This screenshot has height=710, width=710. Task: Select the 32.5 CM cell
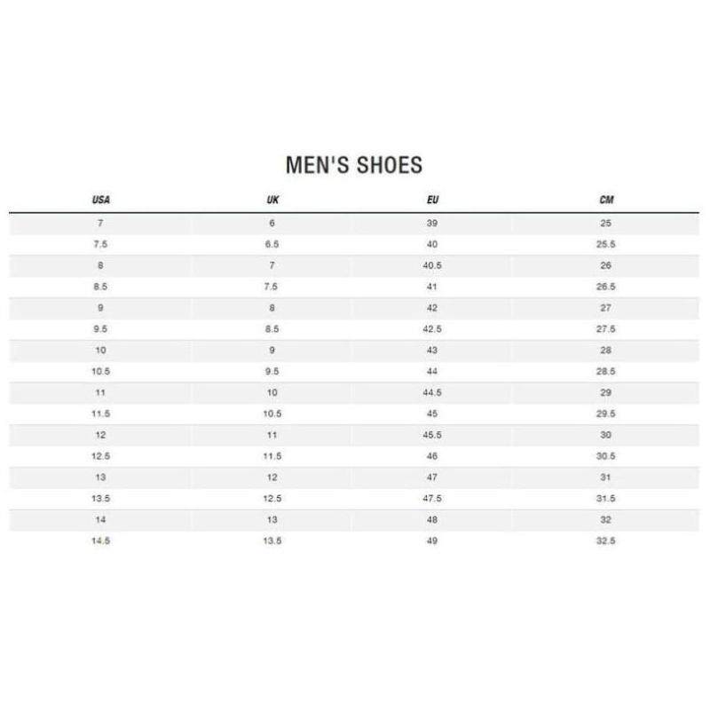tap(606, 540)
